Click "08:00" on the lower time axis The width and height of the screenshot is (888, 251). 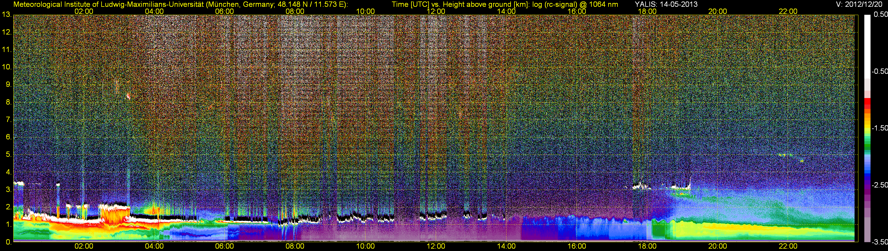pos(295,246)
